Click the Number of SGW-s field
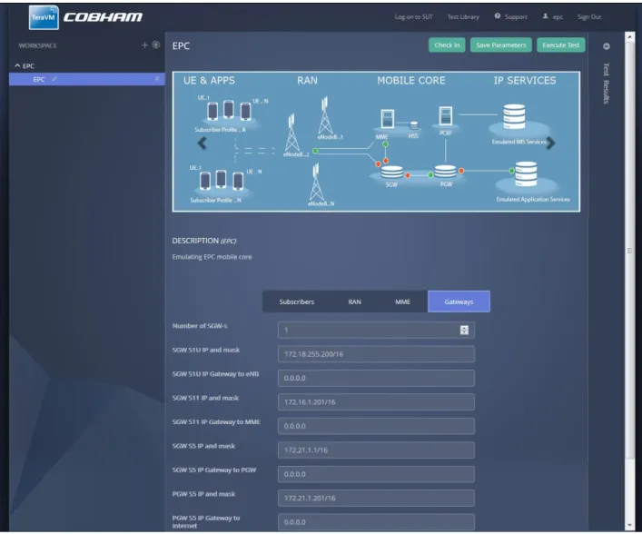 click(376, 330)
